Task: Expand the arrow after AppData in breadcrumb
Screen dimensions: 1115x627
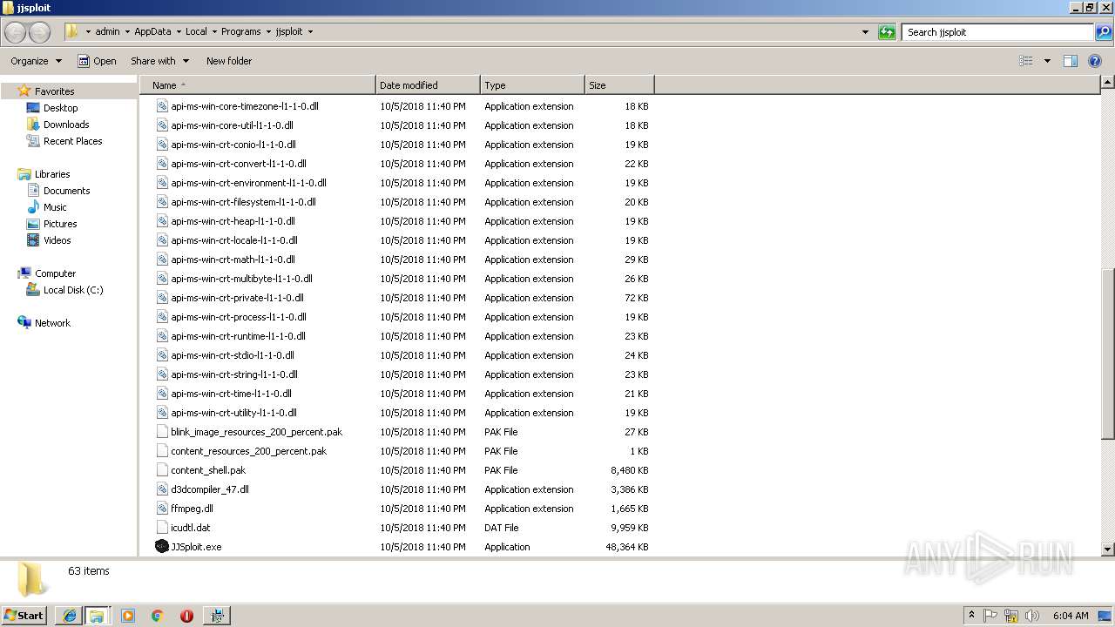Action: 179,32
